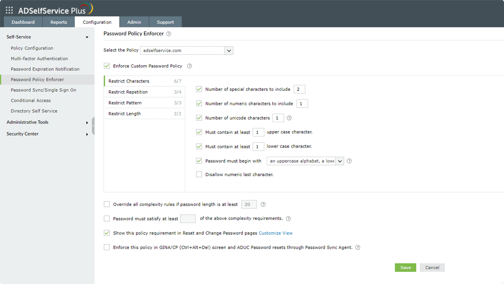Image resolution: width=504 pixels, height=284 pixels.
Task: Click help icon for unicode characters setting
Action: pos(289,118)
